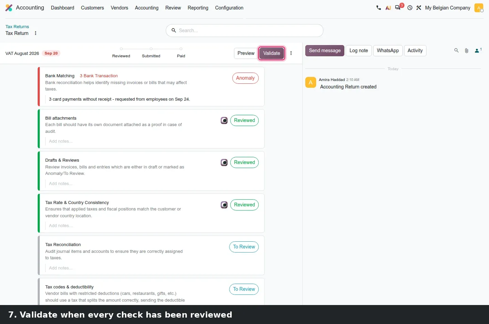Go back to Tax Returns breadcrumb
Screen dimensions: 489x324
click(17, 26)
